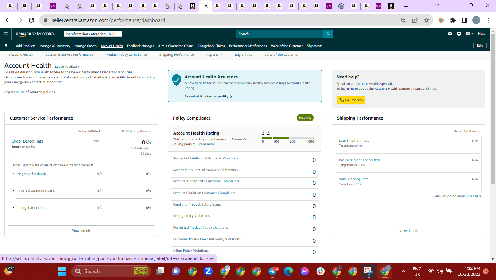Open Task View from the taskbar
Viewport: 496px width, 280px height.
pos(160,271)
